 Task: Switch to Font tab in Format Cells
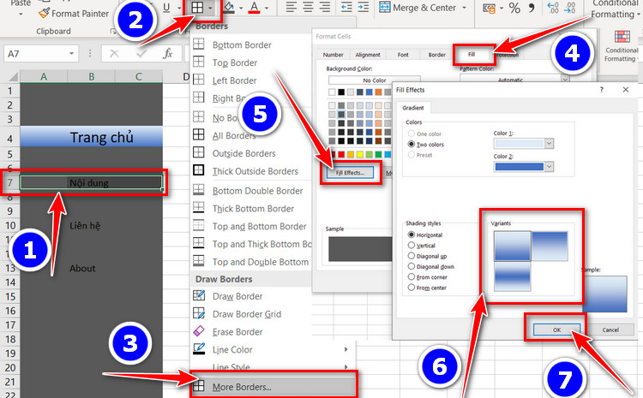point(403,55)
